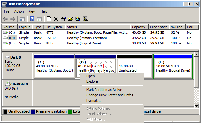Click the Back arrow toolbar icon
The width and height of the screenshot is (201, 123).
5,19
